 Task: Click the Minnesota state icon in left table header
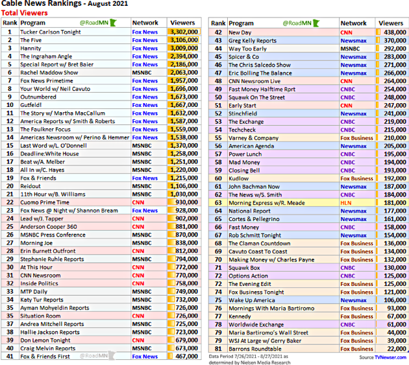(113, 23)
